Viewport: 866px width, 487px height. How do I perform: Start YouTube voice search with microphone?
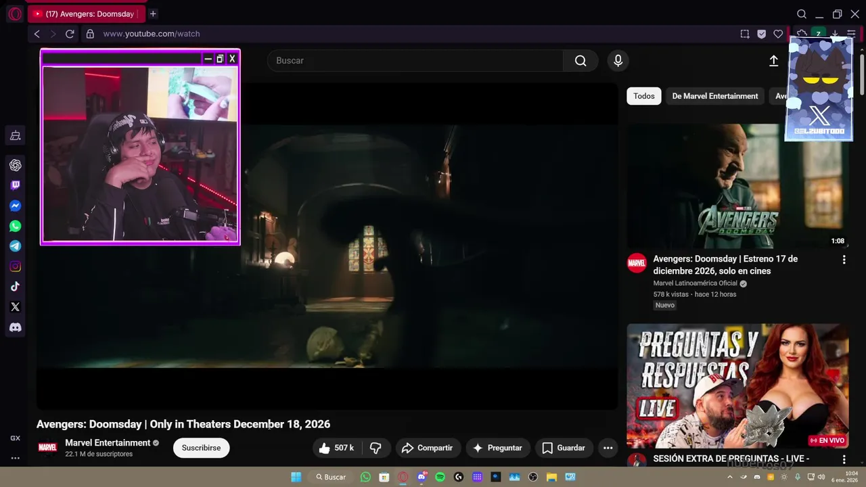pyautogui.click(x=618, y=61)
